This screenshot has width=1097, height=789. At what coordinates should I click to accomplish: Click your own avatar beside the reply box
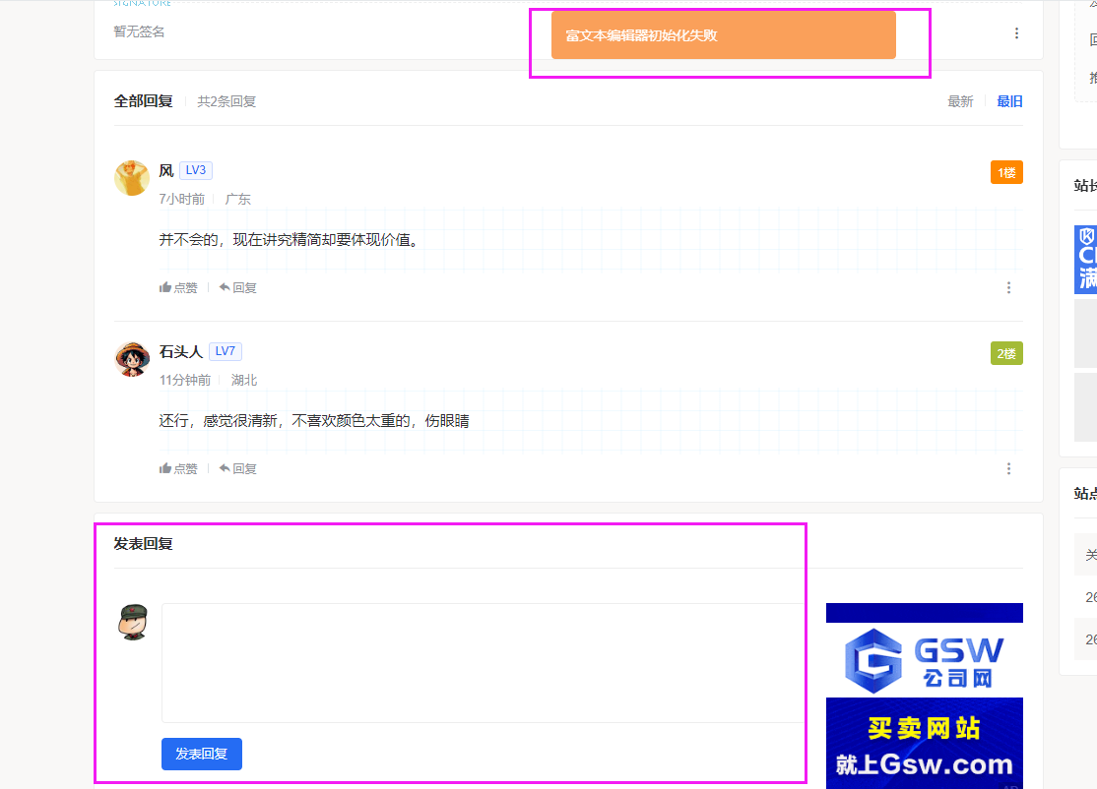(133, 622)
